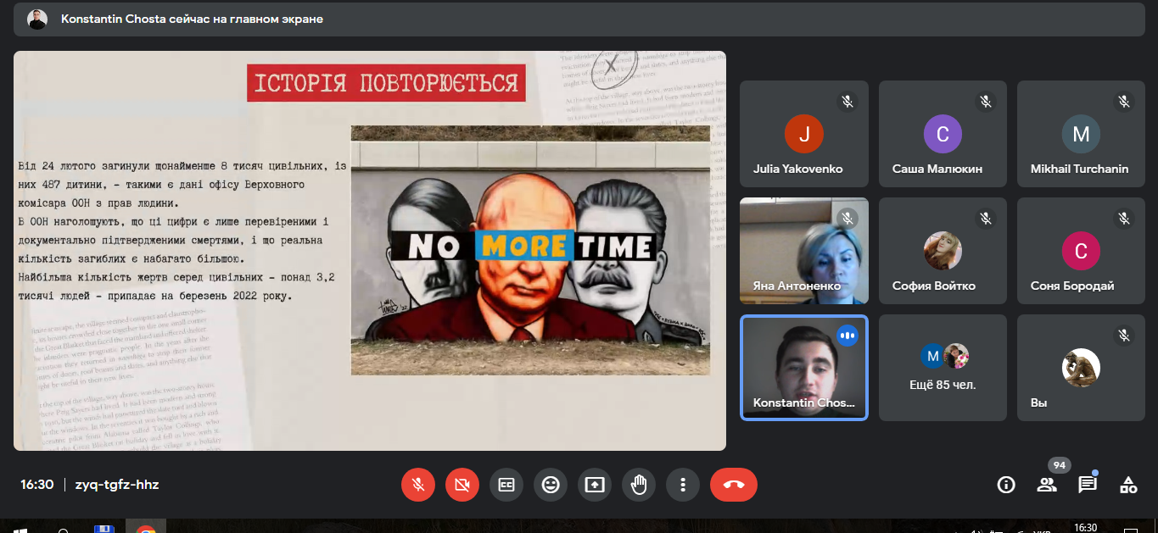Click the name label Саша Малюкин
Viewport: 1158px width, 533px height.
[x=937, y=169]
